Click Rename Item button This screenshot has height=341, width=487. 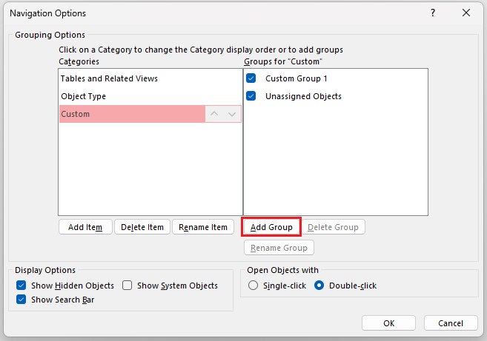pos(204,227)
